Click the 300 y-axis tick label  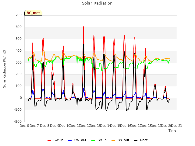click(19, 62)
